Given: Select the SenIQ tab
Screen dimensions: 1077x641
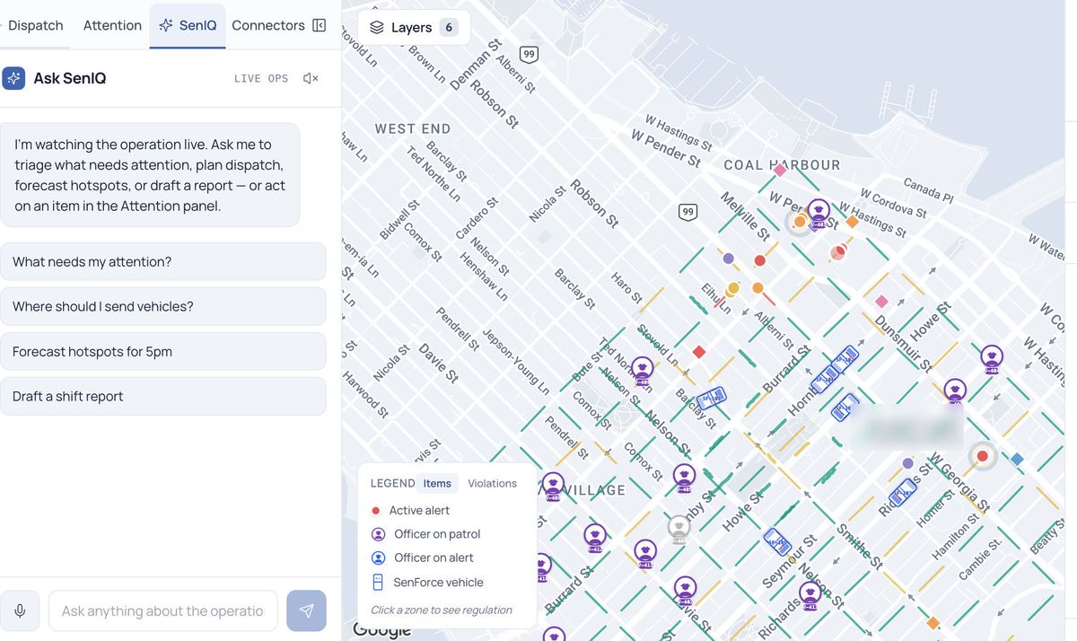Looking at the screenshot, I should 188,25.
